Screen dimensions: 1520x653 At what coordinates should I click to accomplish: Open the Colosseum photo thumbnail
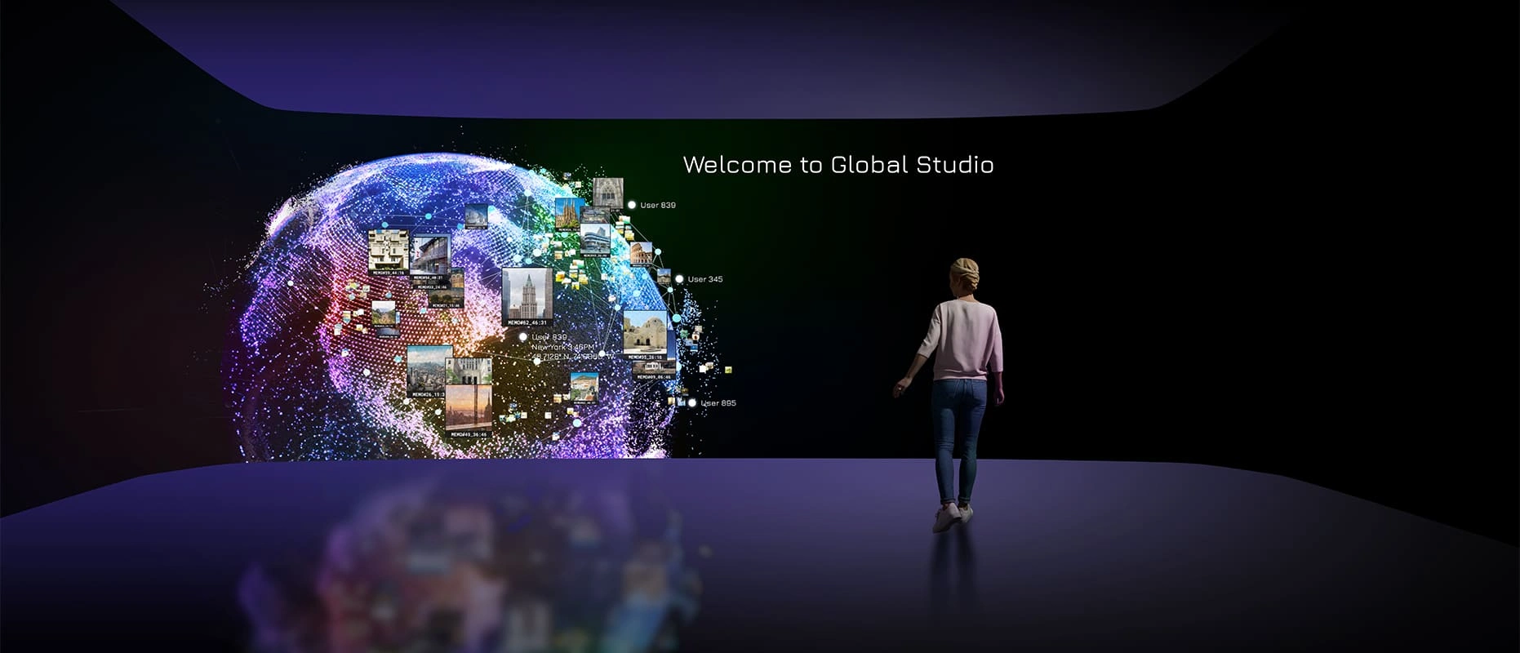641,253
